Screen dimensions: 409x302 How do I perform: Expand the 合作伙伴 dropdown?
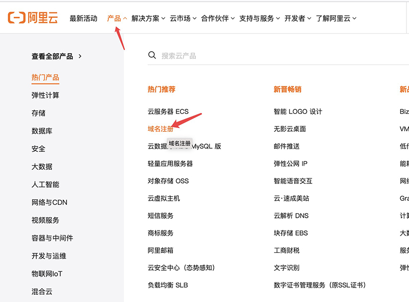tap(218, 18)
